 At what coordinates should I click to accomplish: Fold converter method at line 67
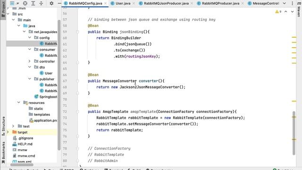pos(77,81)
